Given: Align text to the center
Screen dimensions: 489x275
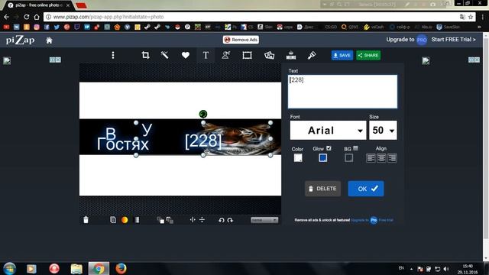Looking at the screenshot, I should (x=381, y=158).
